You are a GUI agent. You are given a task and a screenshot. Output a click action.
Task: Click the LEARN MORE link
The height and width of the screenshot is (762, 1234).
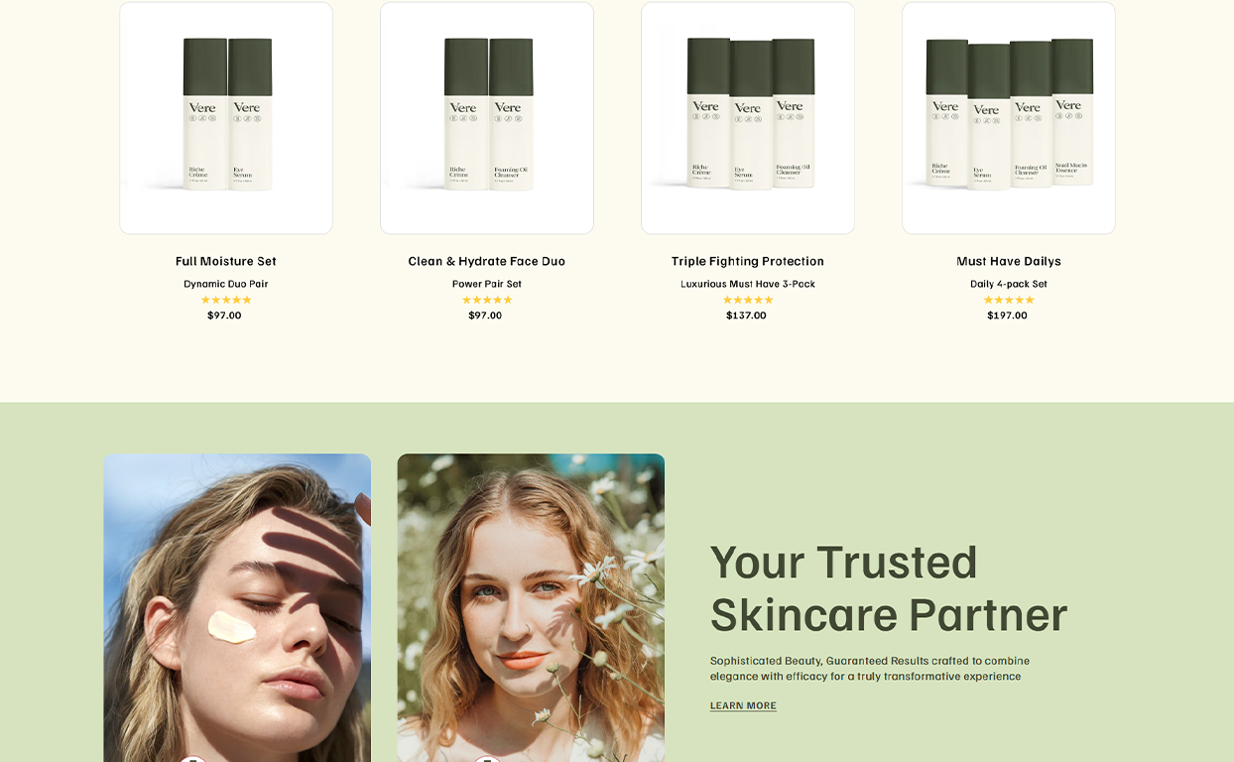click(x=743, y=706)
